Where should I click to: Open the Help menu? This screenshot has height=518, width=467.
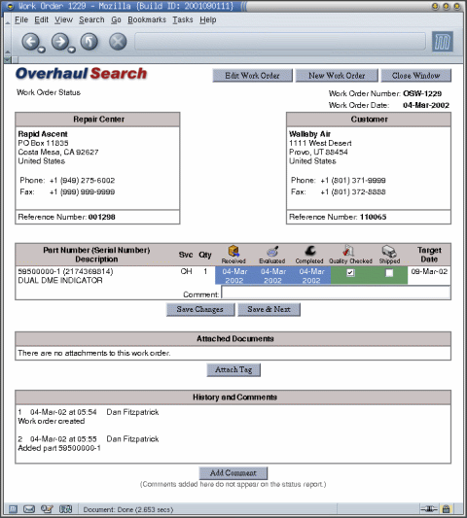coord(207,19)
